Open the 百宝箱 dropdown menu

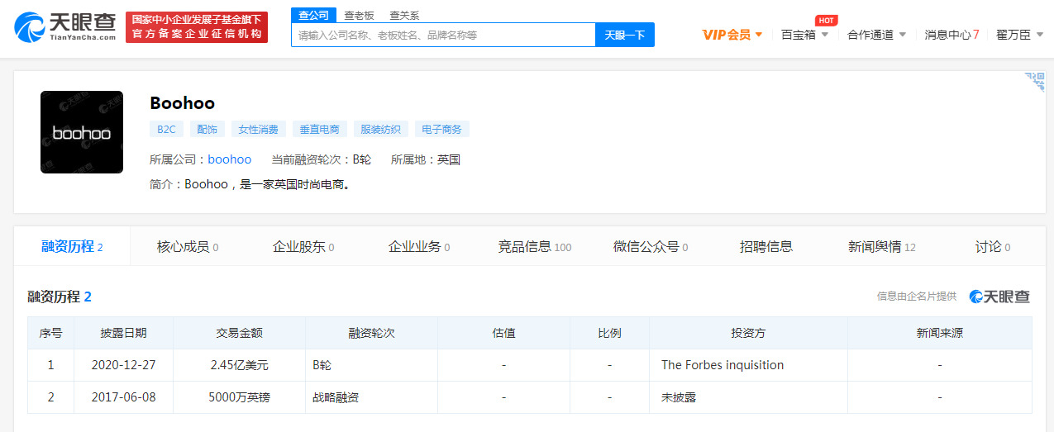[804, 35]
